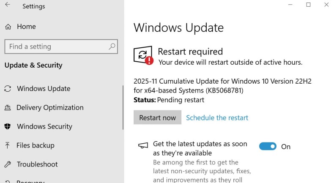Click the megaphone icon beside latest updates

(143, 146)
